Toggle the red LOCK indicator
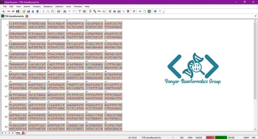 (210, 137)
